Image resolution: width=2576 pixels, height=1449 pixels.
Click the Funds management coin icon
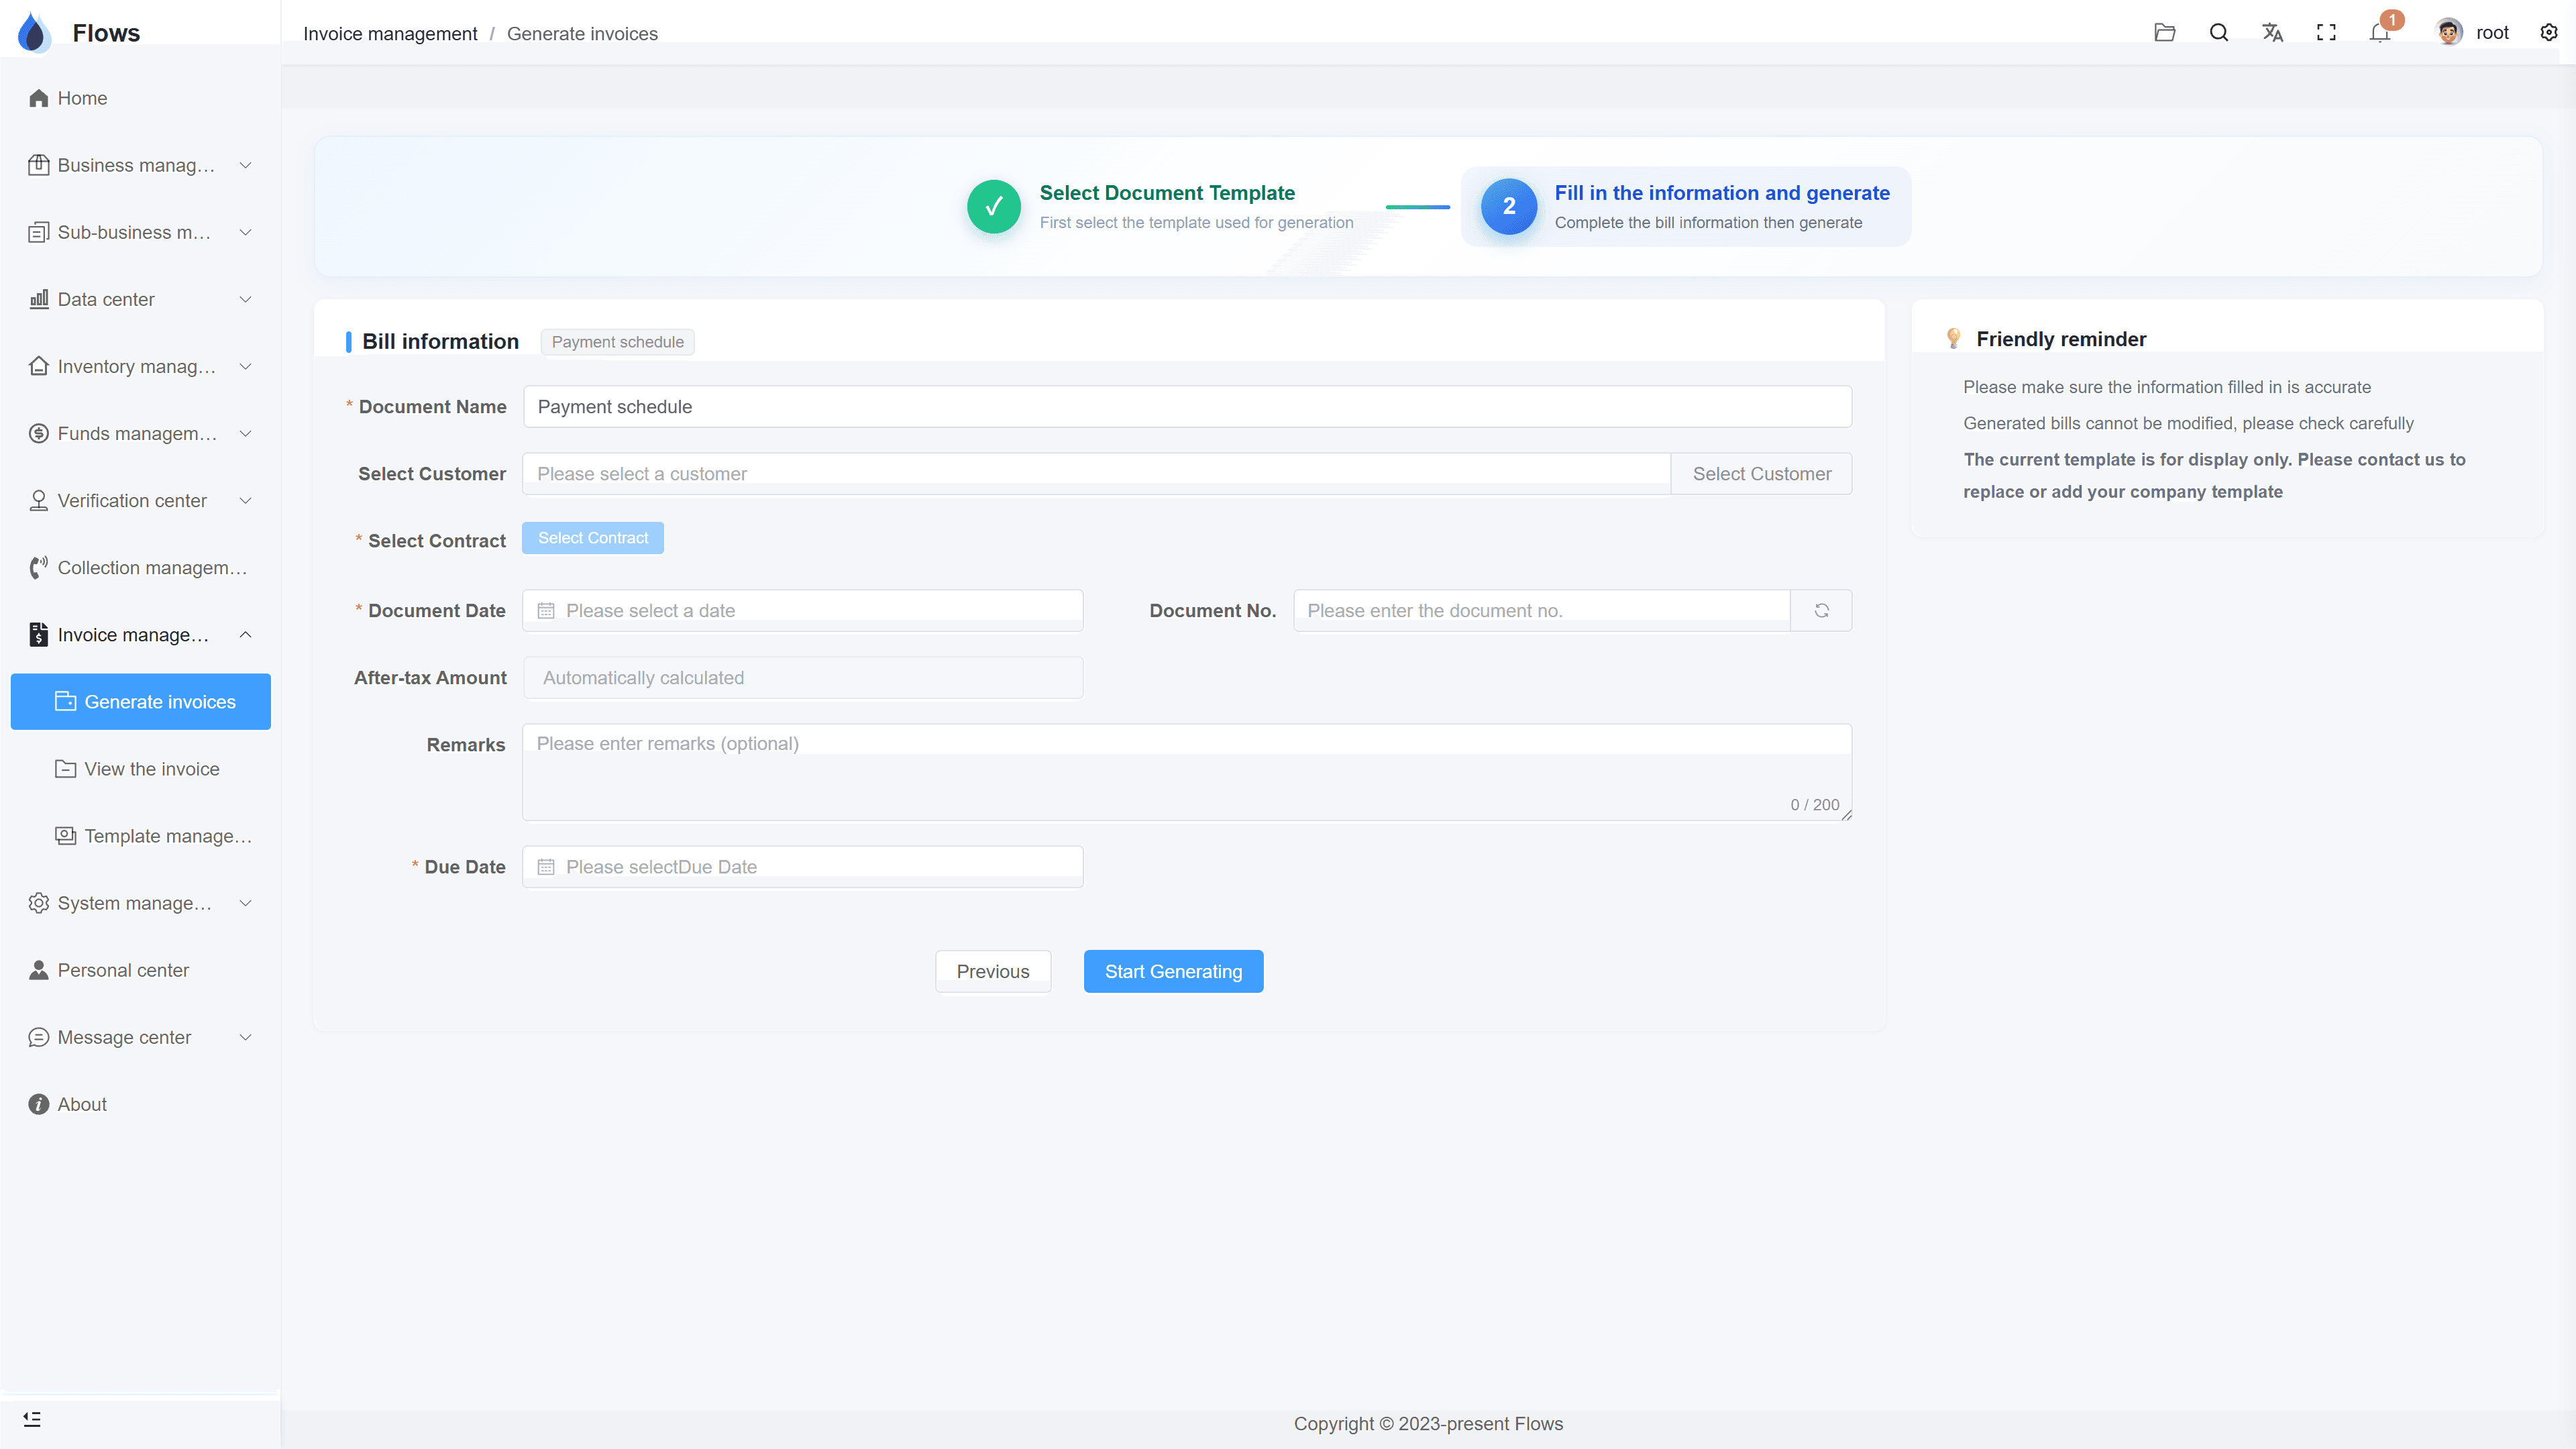point(39,433)
